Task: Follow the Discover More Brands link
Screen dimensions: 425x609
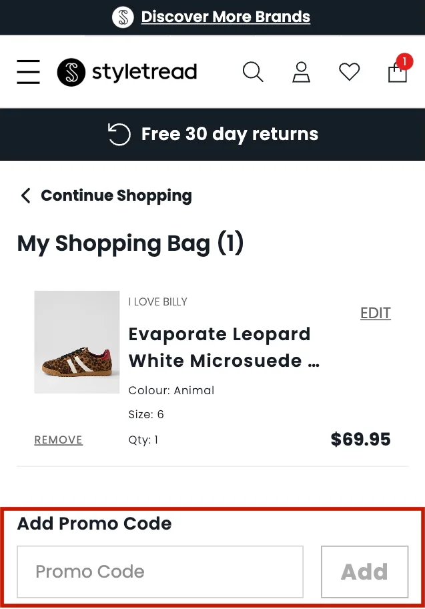Action: [x=226, y=17]
